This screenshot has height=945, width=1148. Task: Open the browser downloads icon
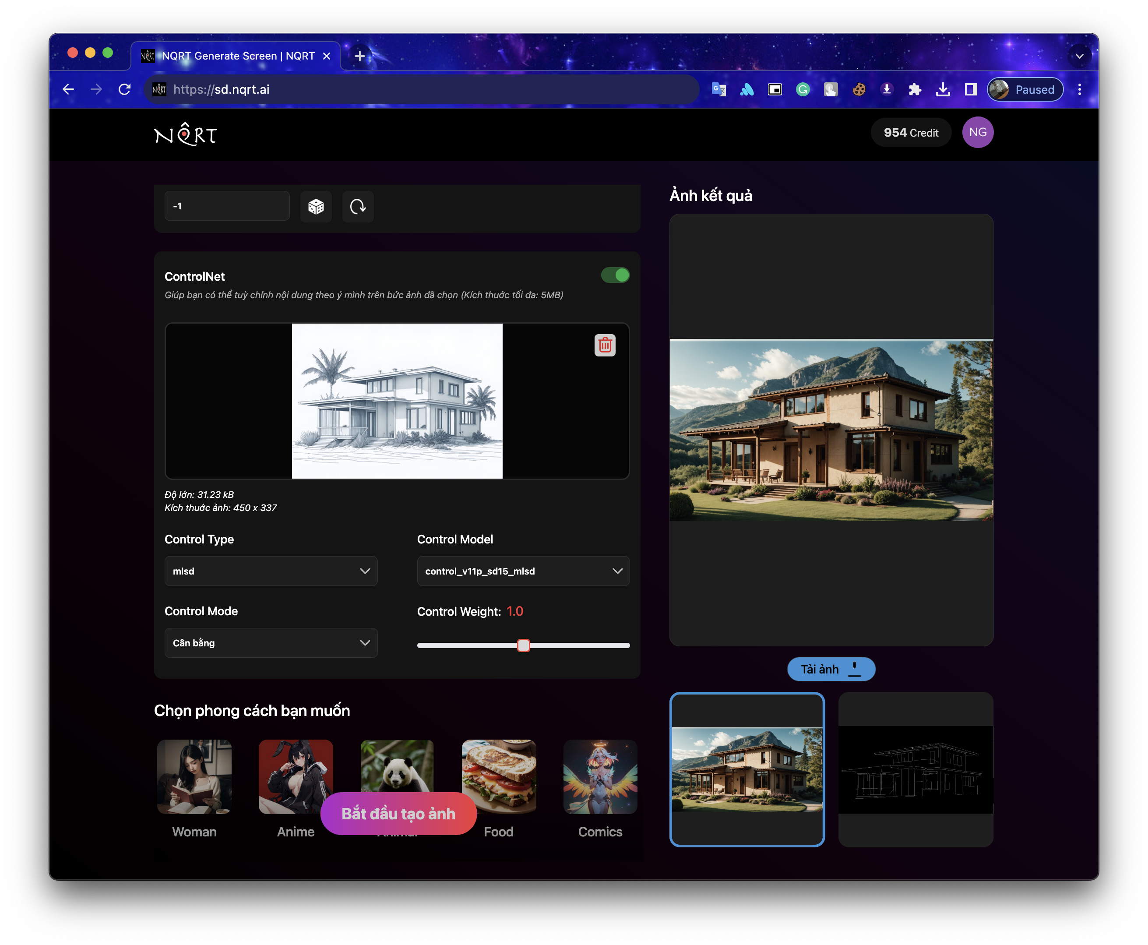943,89
